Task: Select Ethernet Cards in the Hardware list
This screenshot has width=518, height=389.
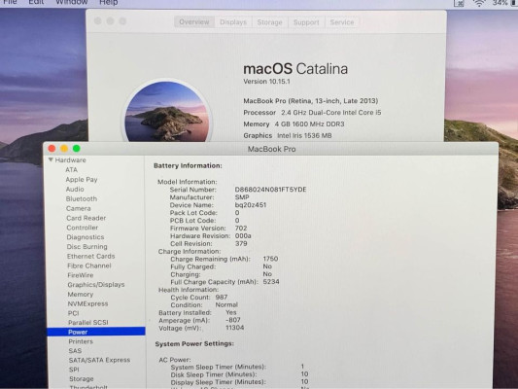Action: pos(90,256)
